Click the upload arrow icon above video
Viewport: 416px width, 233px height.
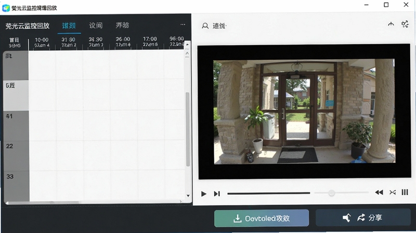391,24
